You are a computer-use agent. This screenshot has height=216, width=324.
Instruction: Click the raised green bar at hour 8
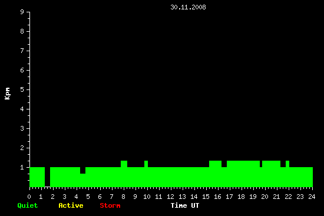[x=124, y=164]
